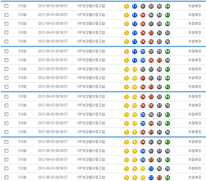The image size is (206, 181).
Task: Click green ball 44 in row 3-17-31-32-36-44
Action: click(x=167, y=6)
